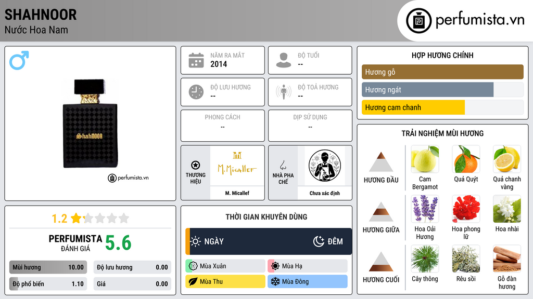Click the Độ phổ biến 1.10 score bar

(x=48, y=284)
